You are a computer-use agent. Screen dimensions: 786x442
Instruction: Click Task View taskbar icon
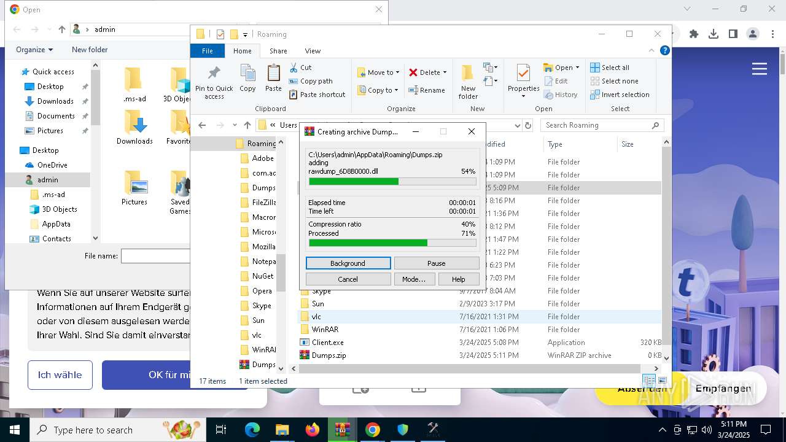221,430
